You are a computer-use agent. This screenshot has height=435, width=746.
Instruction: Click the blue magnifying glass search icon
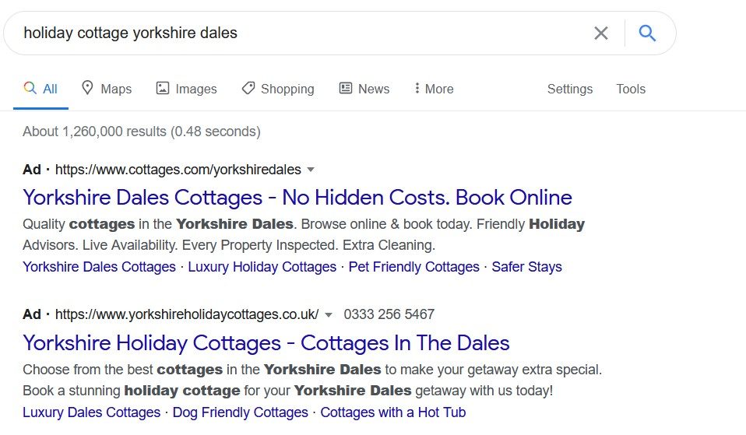[647, 33]
